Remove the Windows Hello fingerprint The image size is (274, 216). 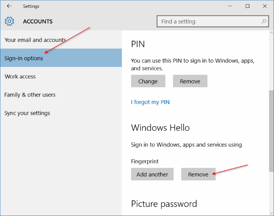pyautogui.click(x=198, y=175)
